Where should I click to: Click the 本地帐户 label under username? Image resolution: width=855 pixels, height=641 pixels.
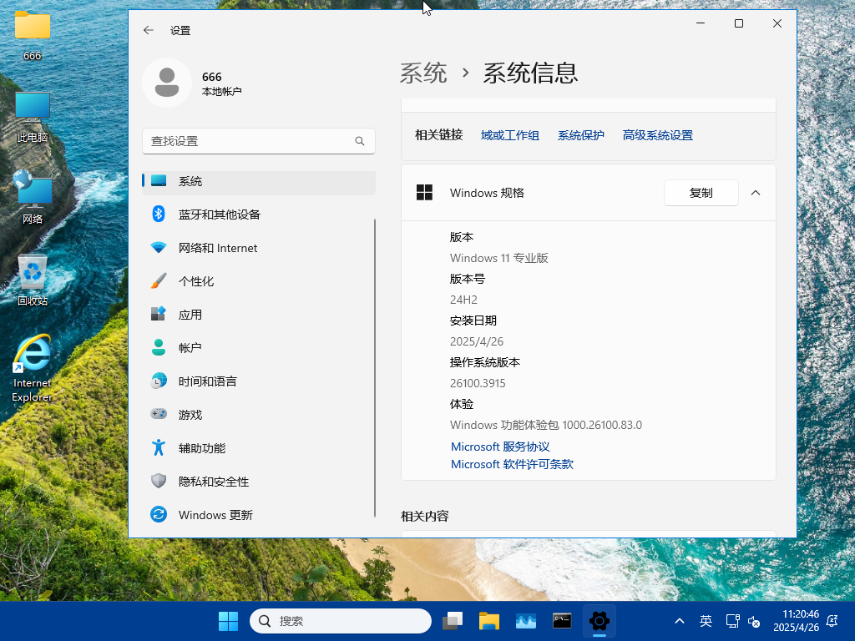[x=221, y=92]
